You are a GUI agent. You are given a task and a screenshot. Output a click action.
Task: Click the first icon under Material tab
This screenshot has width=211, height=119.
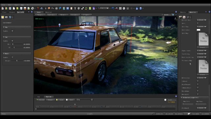point(180,17)
